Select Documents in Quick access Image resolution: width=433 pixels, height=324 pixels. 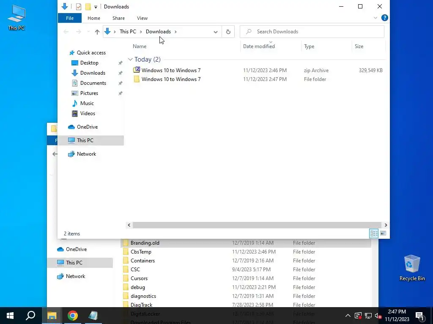(93, 83)
